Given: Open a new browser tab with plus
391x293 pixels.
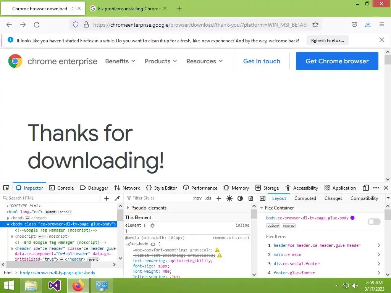Looking at the screenshot, I should coord(179,9).
